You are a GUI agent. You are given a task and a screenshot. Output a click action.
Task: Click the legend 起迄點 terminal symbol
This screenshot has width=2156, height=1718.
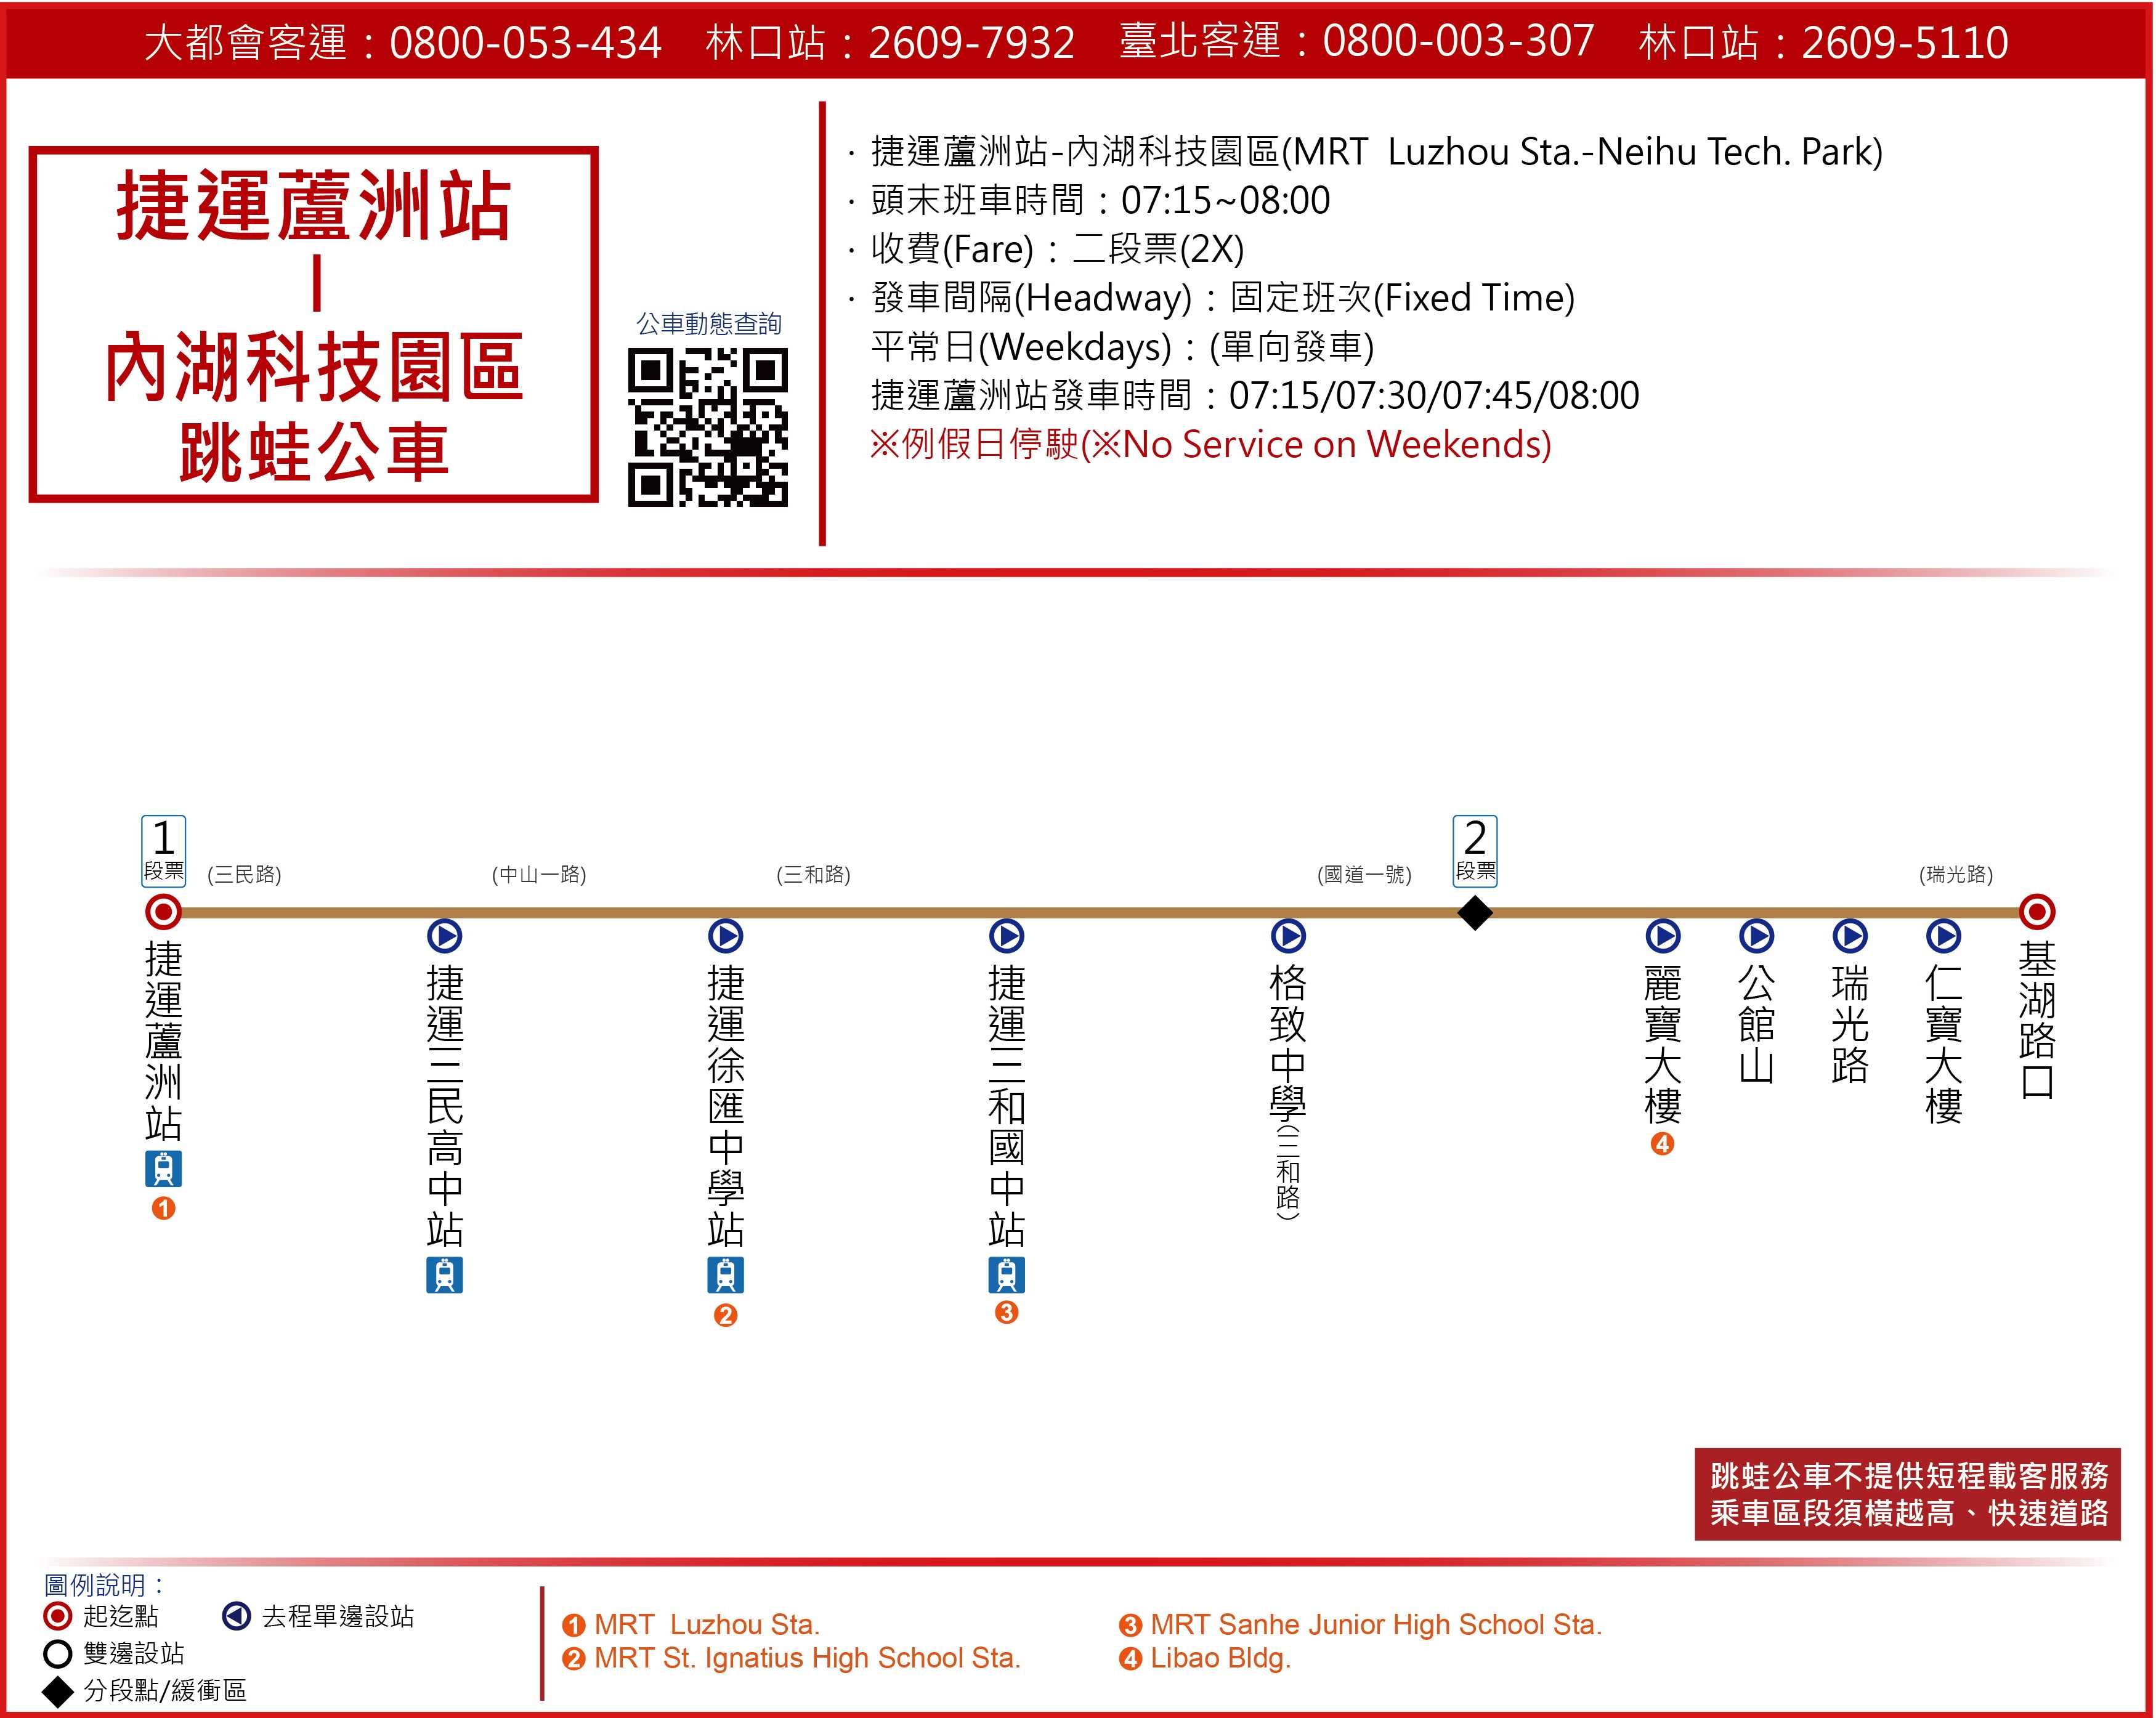tap(58, 1616)
